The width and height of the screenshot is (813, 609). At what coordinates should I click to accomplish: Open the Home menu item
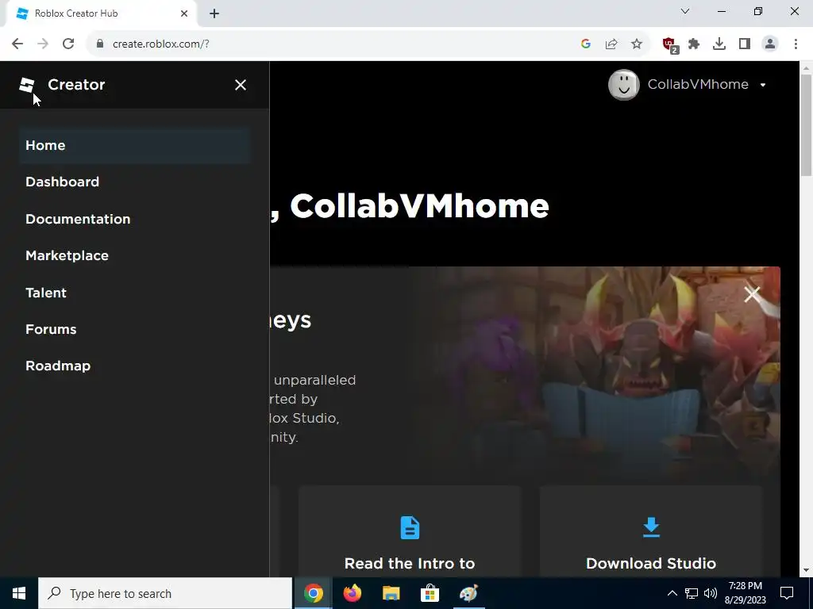(x=135, y=146)
